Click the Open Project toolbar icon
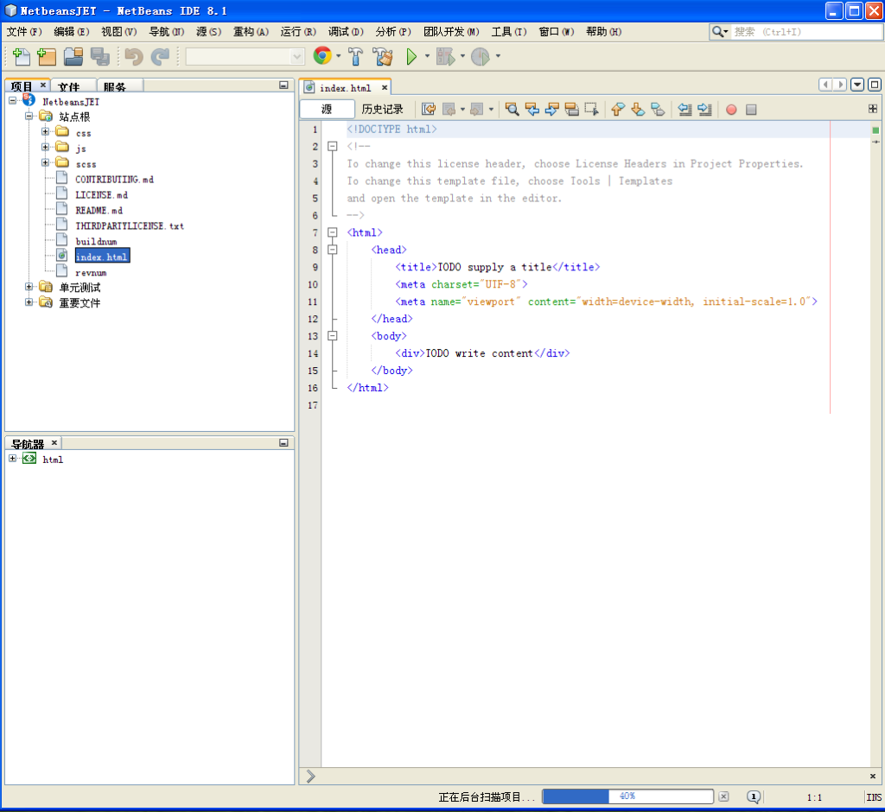 (73, 57)
